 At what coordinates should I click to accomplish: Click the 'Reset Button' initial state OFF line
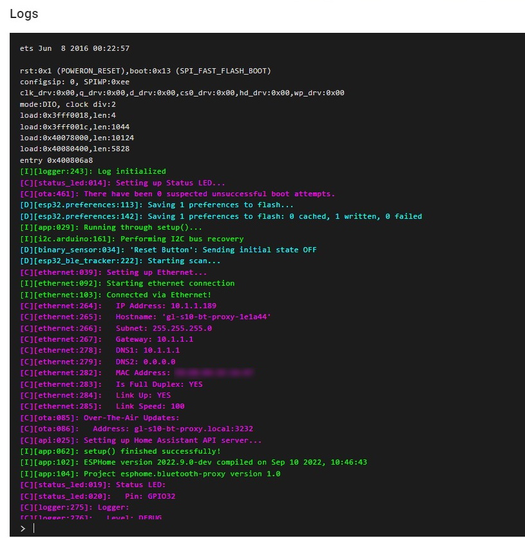click(168, 250)
